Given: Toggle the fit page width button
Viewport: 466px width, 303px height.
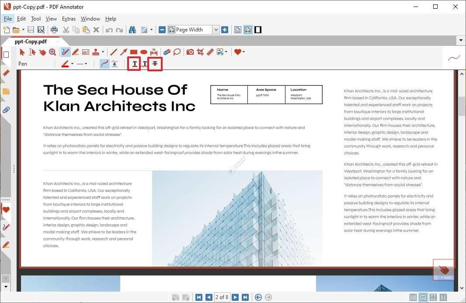Looking at the screenshot, I should pyautogui.click(x=248, y=30).
